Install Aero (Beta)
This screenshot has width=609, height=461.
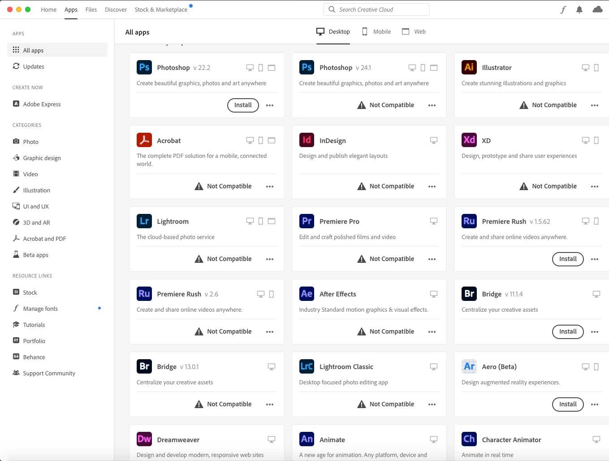coord(568,404)
